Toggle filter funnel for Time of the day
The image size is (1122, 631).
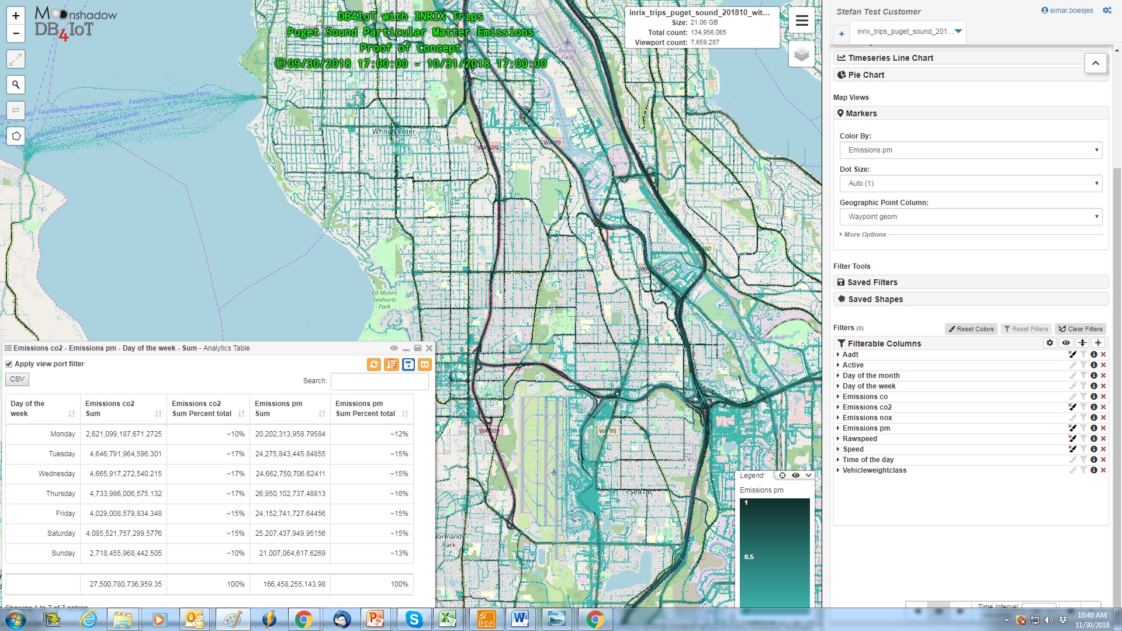(1083, 460)
